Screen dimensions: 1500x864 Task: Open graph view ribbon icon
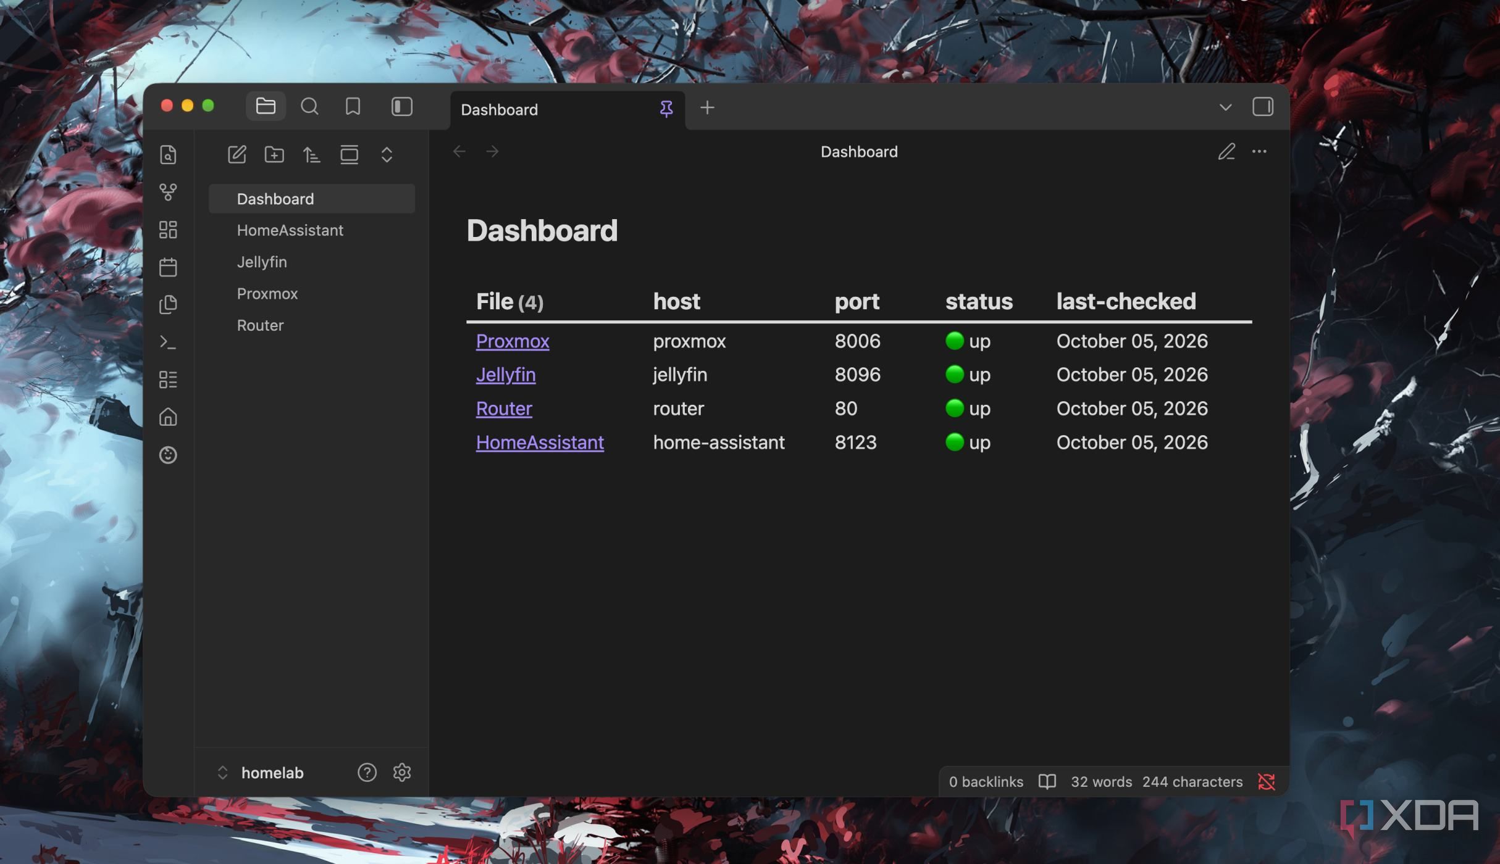pyautogui.click(x=168, y=192)
